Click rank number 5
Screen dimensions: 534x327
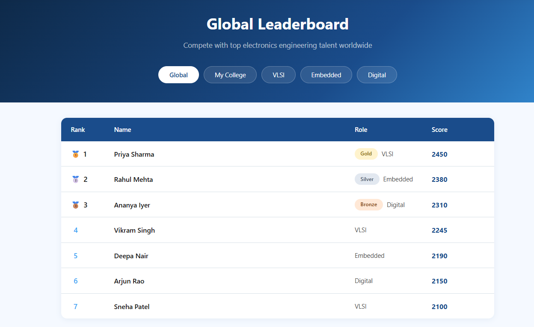coord(76,256)
